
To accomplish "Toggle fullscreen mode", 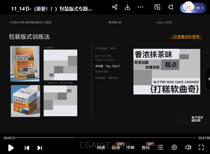I will [x=201, y=147].
